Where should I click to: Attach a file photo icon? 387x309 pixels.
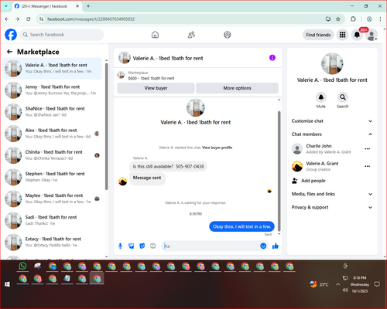click(x=132, y=246)
